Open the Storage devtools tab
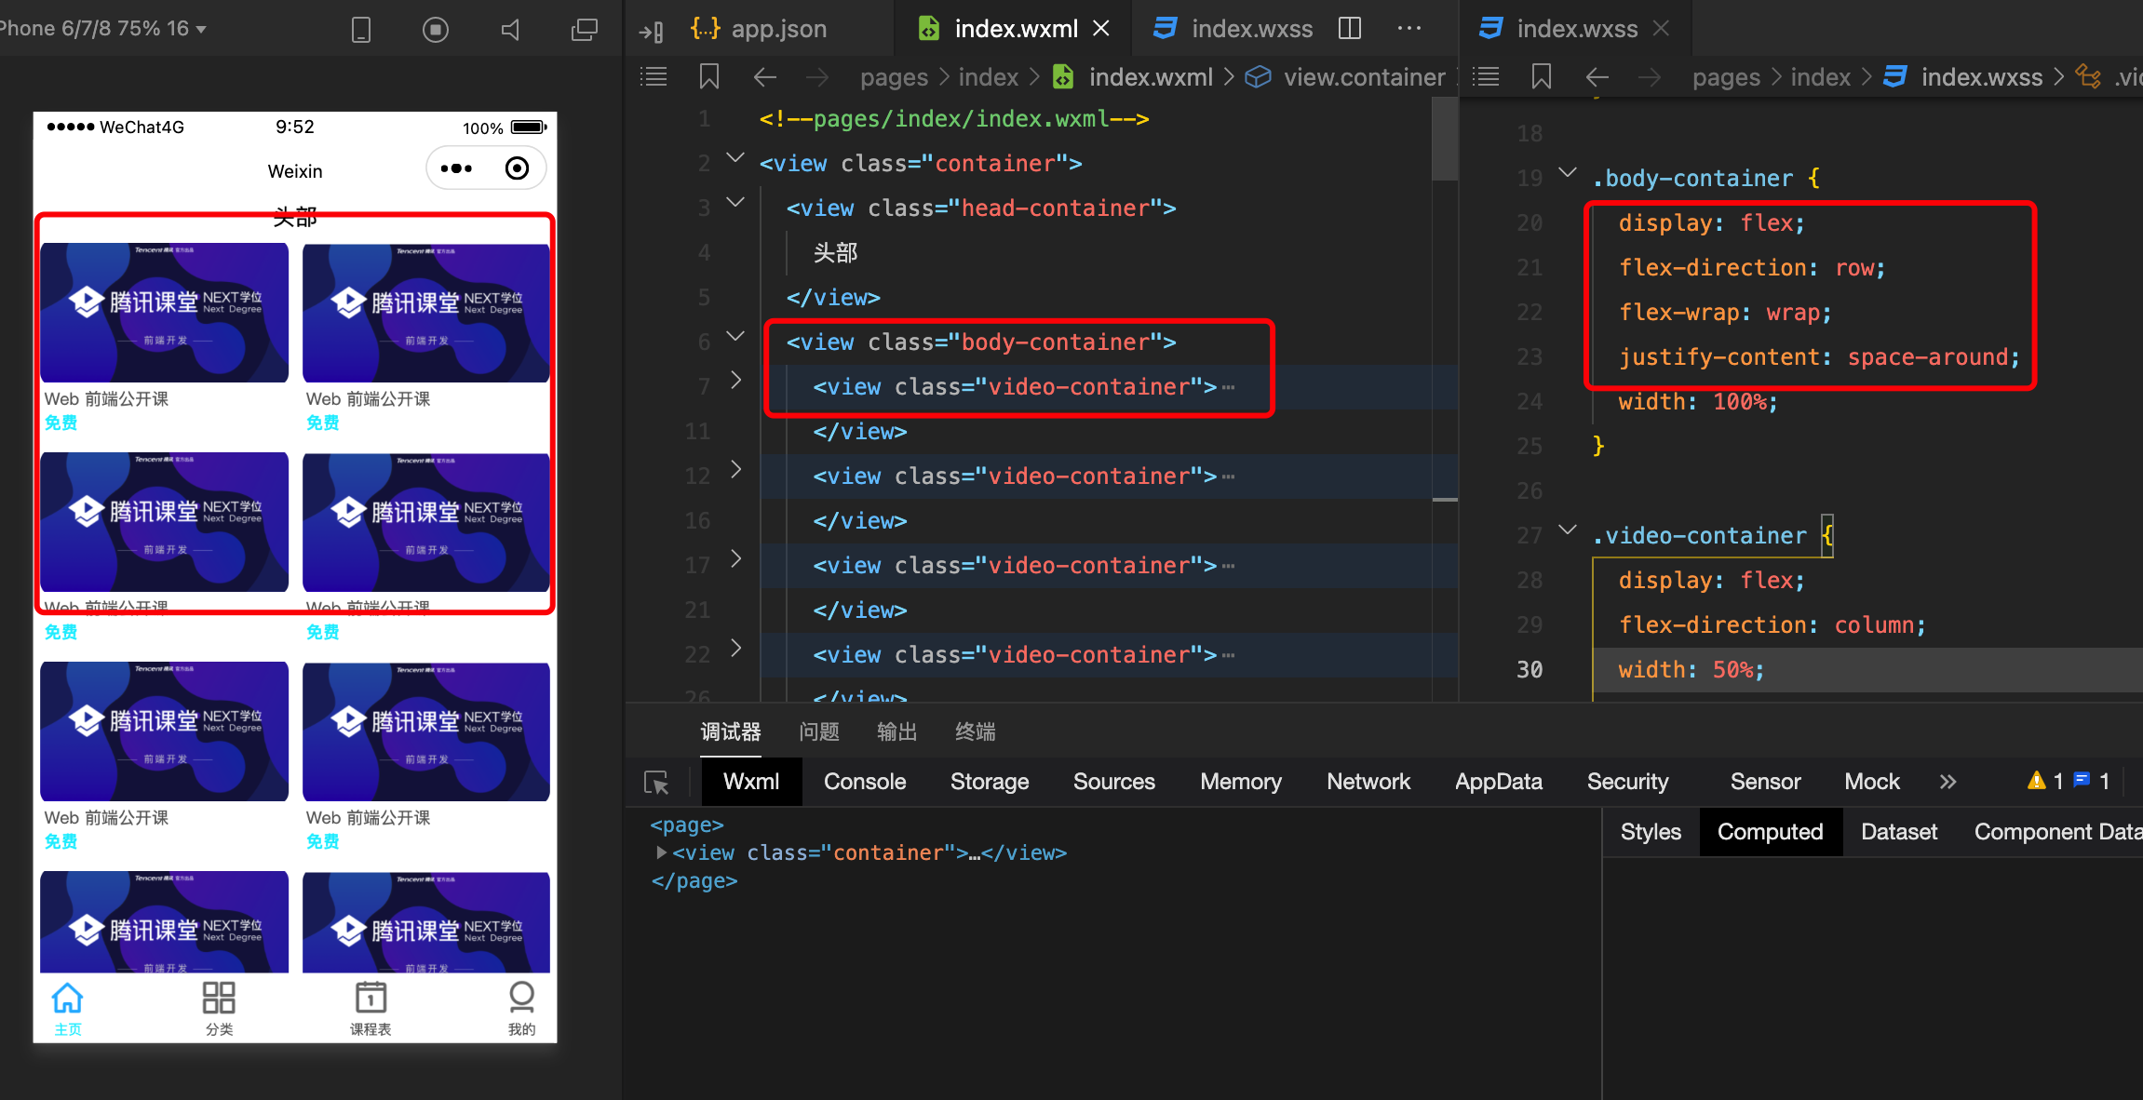 [990, 782]
